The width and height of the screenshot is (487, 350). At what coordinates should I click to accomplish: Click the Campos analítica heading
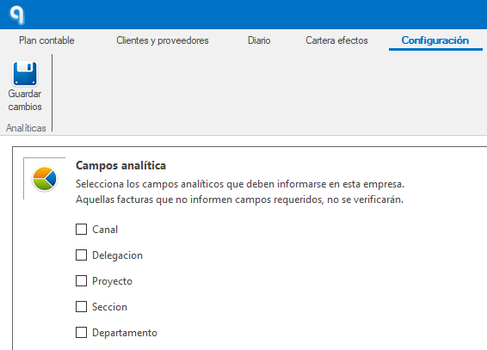[x=120, y=165]
